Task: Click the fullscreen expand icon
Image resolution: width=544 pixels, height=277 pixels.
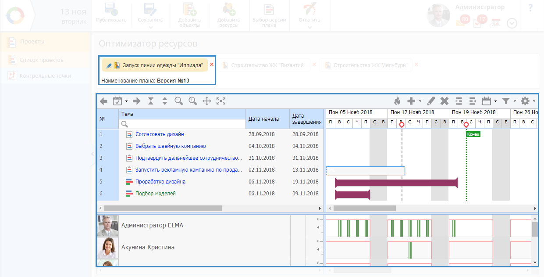Action: (221, 101)
